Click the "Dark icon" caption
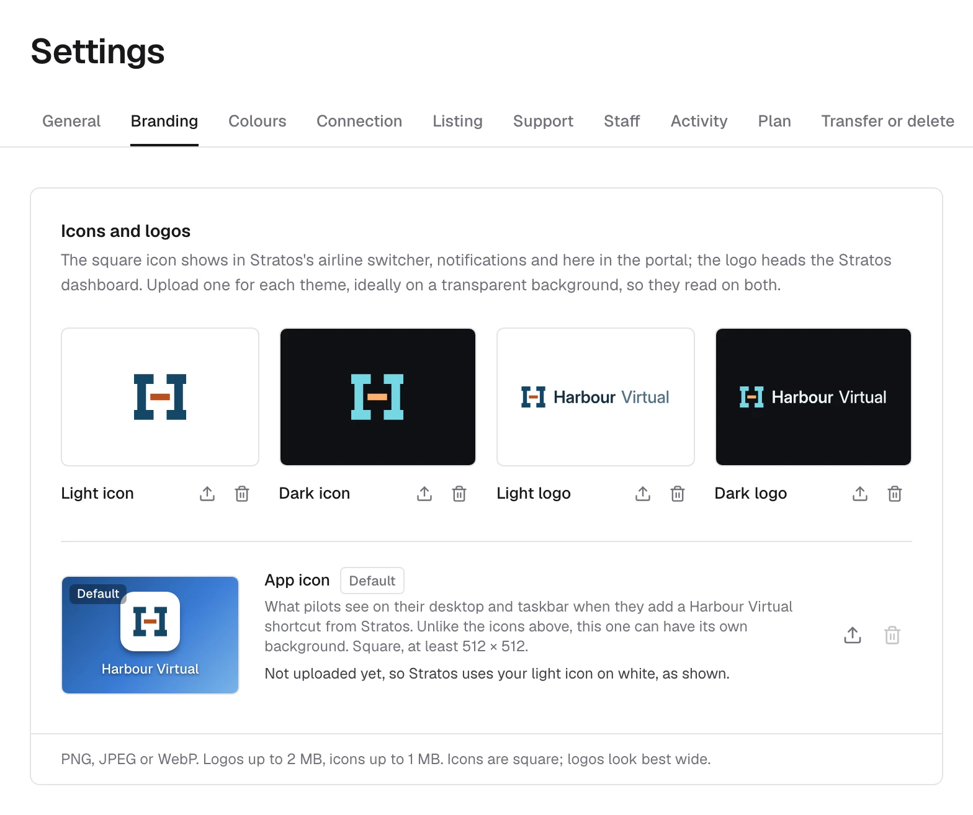The width and height of the screenshot is (973, 815). point(315,493)
